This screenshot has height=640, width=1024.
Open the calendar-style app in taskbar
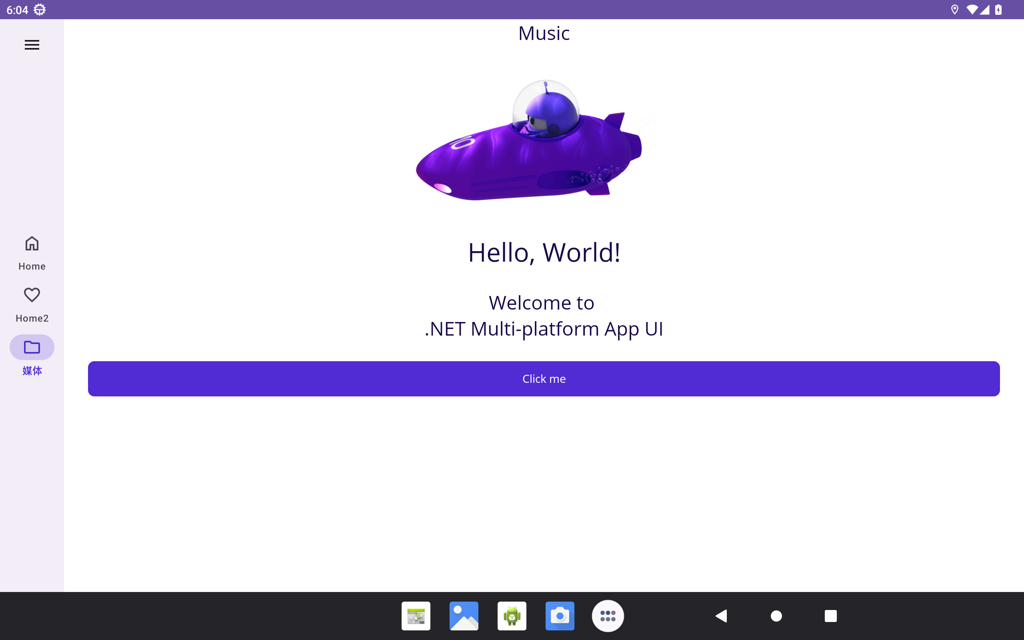click(416, 616)
